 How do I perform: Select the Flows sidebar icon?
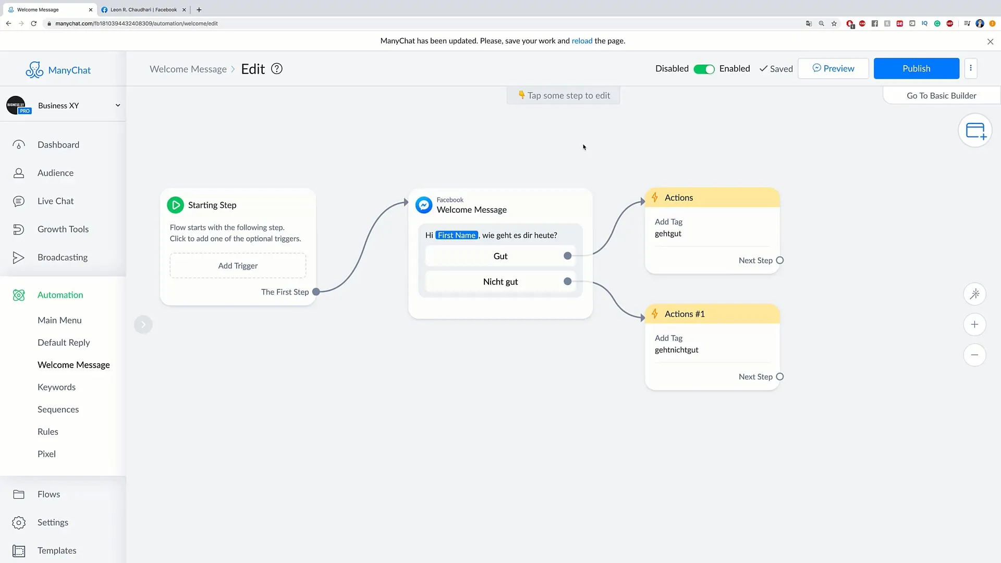(19, 494)
